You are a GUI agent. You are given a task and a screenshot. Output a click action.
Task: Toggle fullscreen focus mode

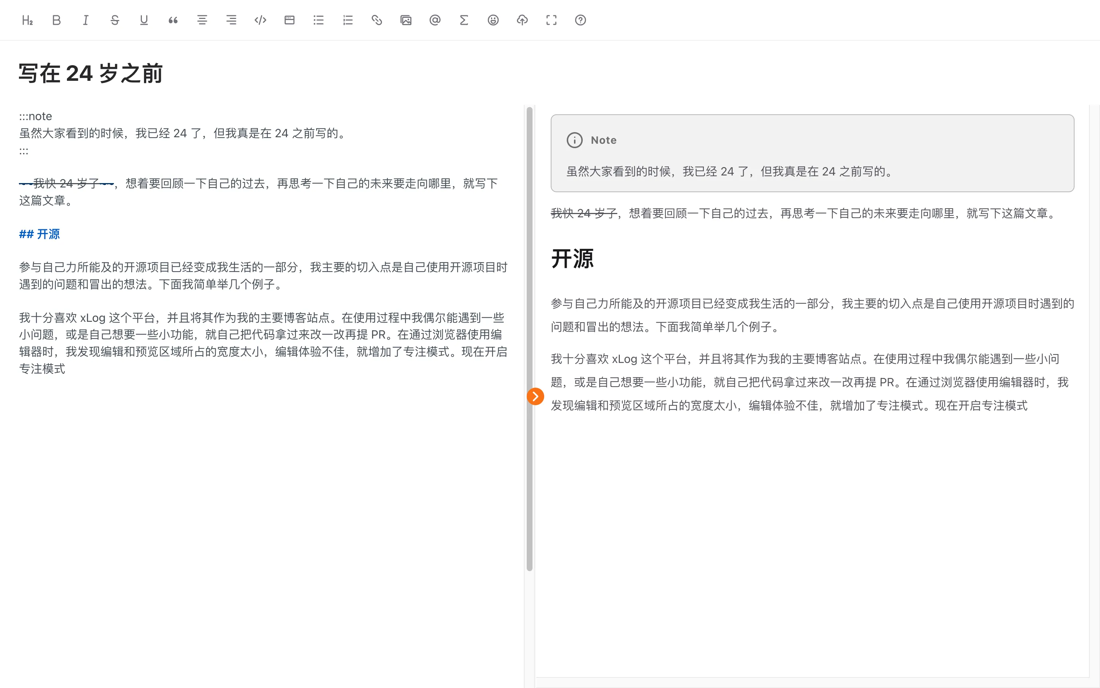[551, 20]
